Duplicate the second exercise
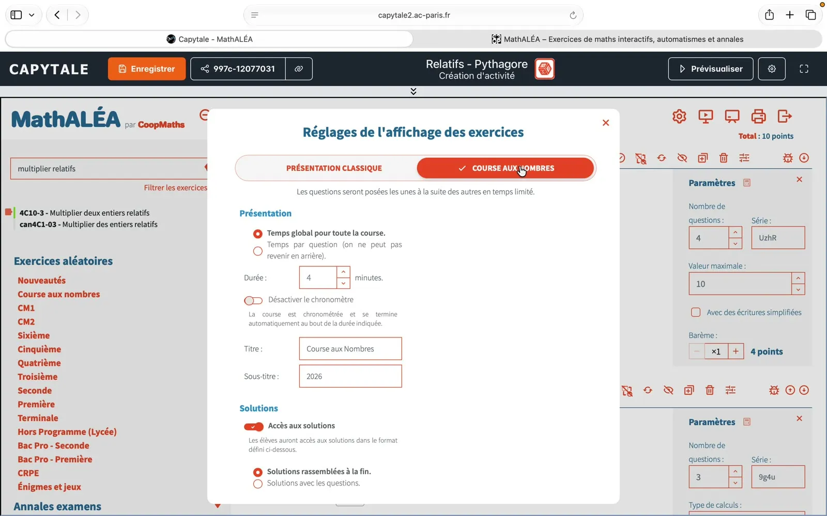Screen dimensions: 827x516 [689, 390]
